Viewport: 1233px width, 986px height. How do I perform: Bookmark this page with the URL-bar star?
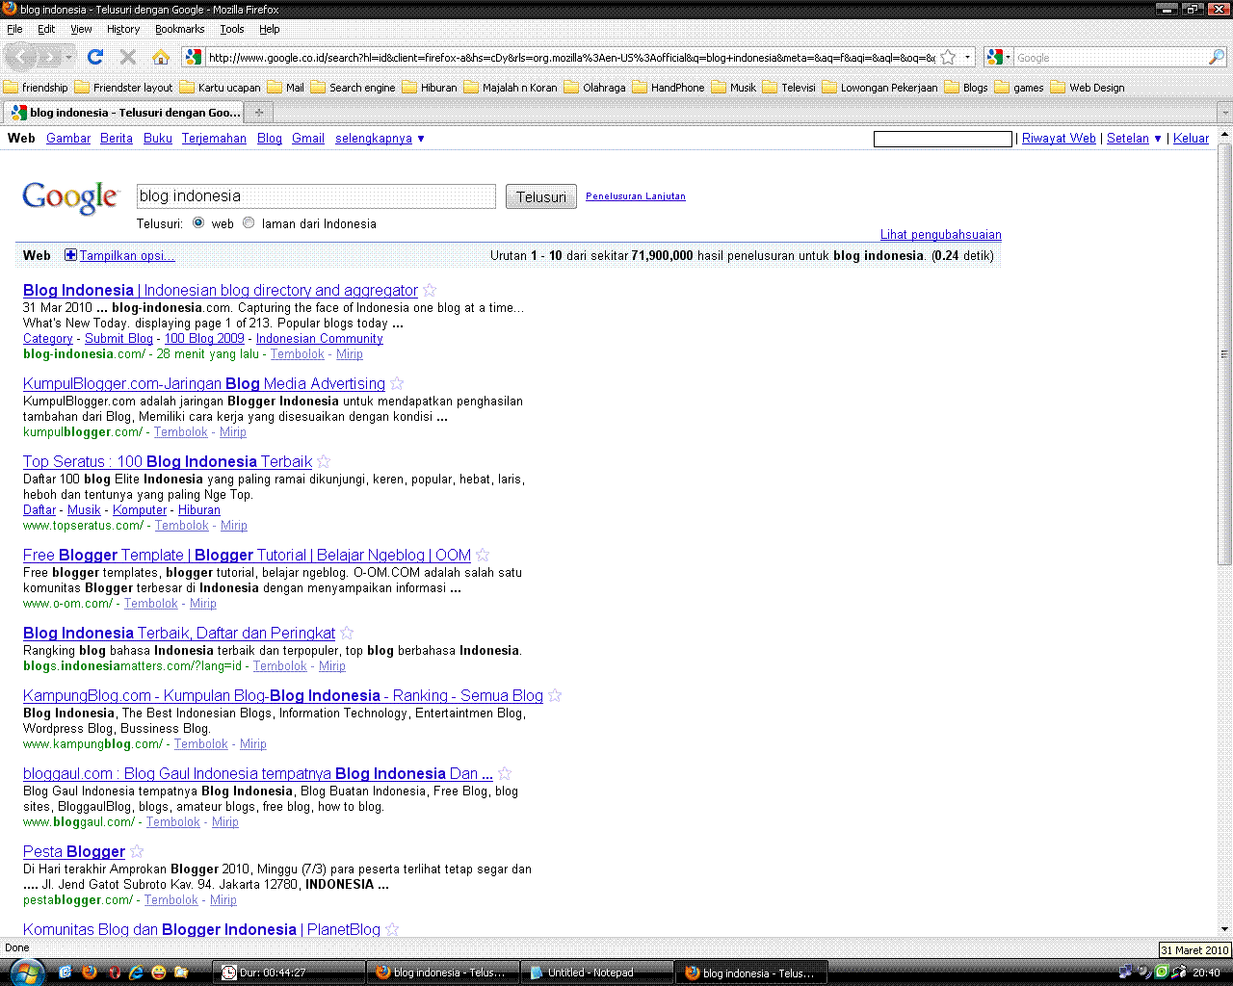949,58
